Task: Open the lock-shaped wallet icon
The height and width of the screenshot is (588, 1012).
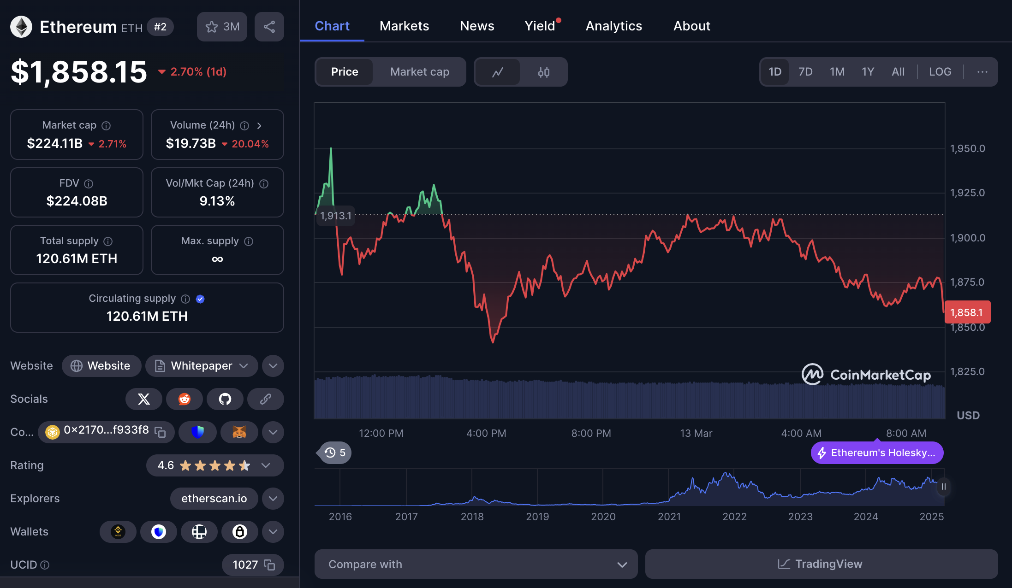Action: [x=240, y=532]
